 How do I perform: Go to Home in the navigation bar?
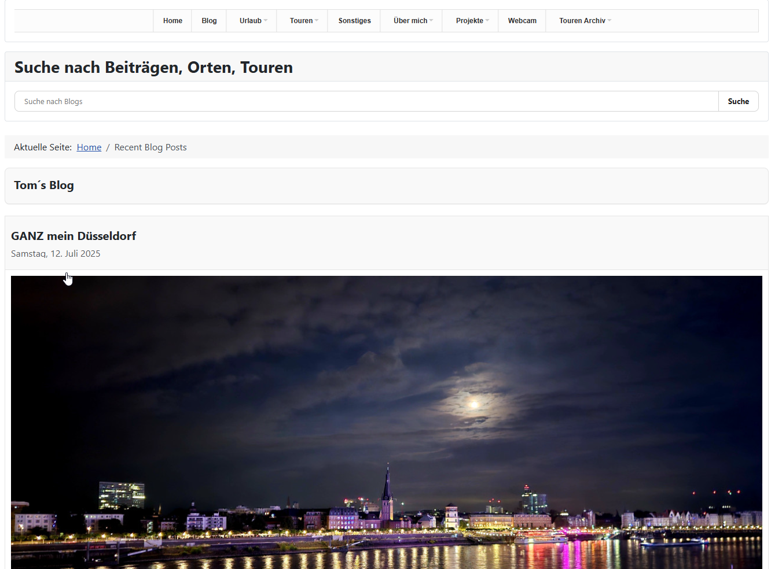click(172, 21)
